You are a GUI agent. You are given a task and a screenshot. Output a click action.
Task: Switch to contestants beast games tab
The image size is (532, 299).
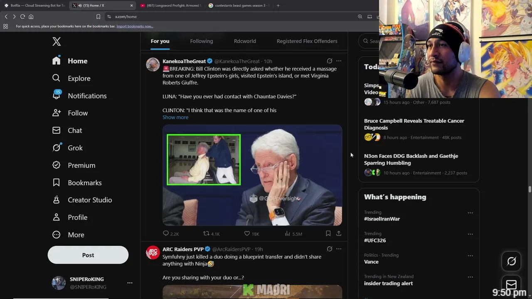239,5
